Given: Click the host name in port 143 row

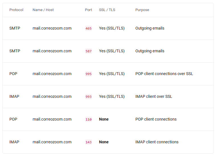Looking at the screenshot, I should coord(52,142).
